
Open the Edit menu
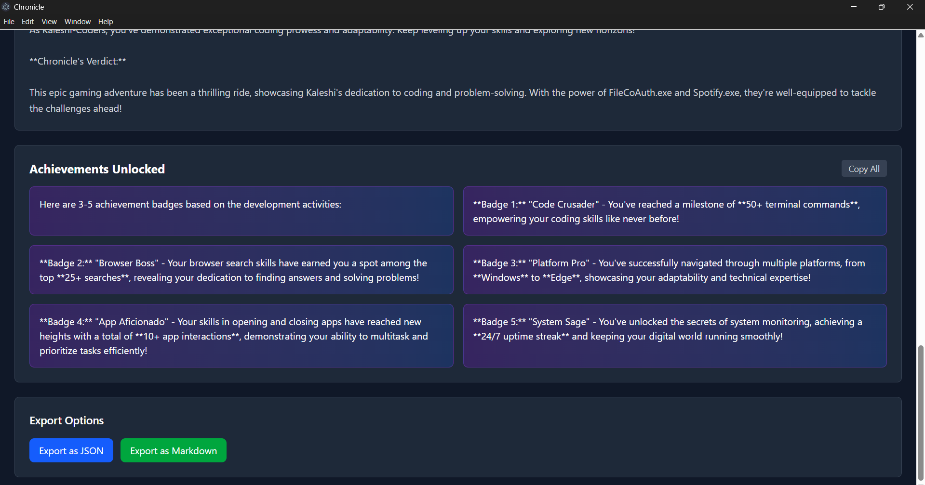coord(27,21)
